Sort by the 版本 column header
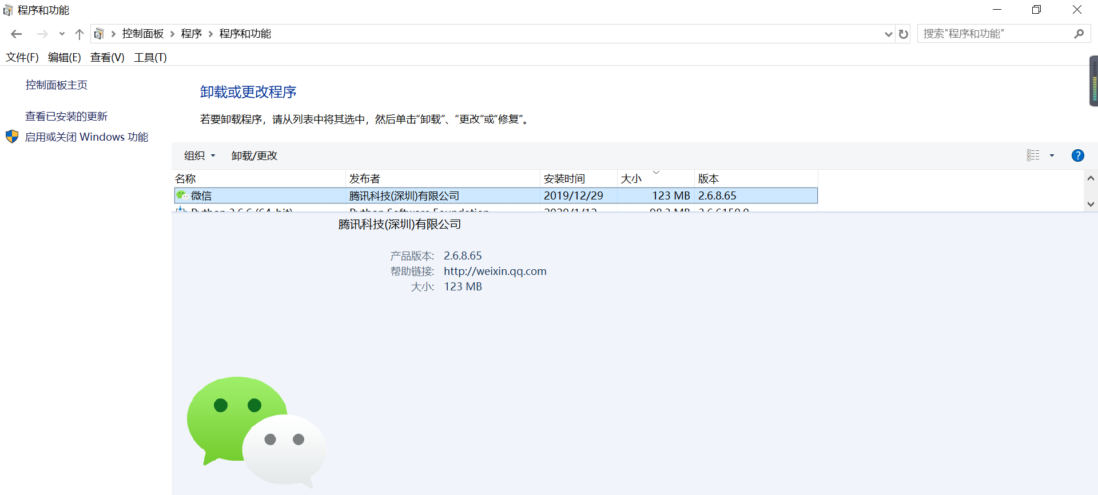 point(756,179)
